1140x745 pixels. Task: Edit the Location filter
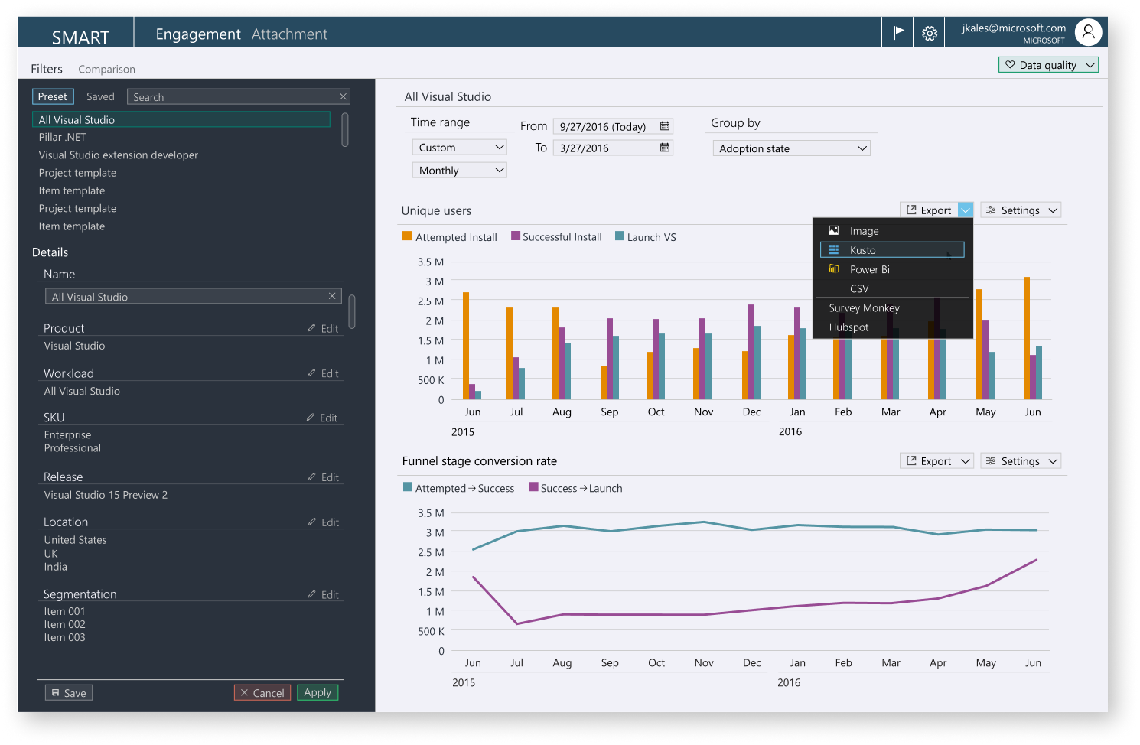pyautogui.click(x=323, y=522)
